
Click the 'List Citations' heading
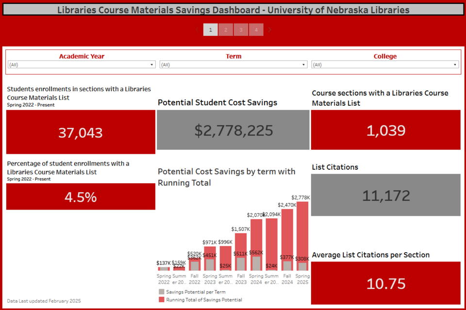335,167
